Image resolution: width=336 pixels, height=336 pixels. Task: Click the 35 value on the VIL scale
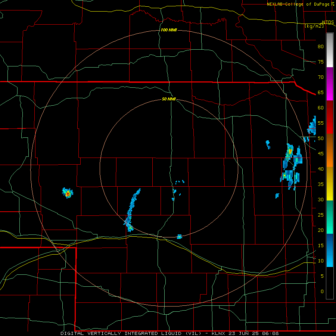(x=321, y=184)
